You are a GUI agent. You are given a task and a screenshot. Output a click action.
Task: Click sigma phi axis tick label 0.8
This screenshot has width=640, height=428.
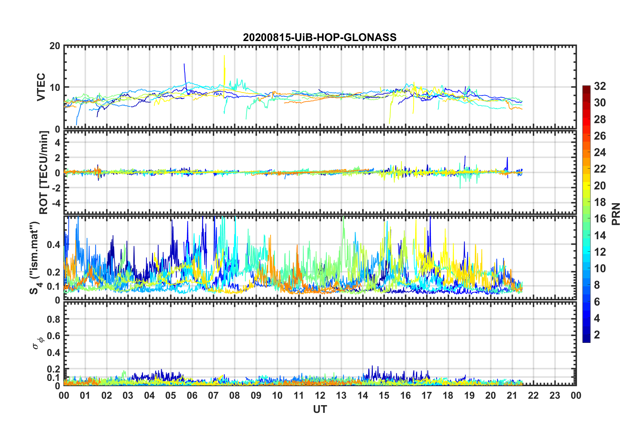click(54, 319)
